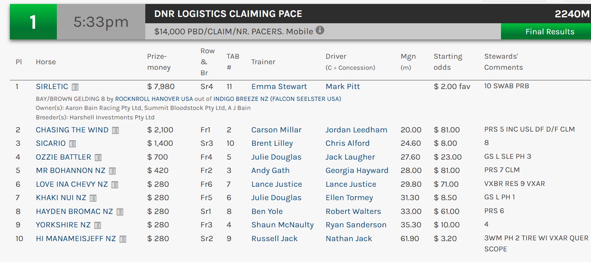Click the Final Results button
Viewport: 591px width, 262px height.
[x=550, y=32]
